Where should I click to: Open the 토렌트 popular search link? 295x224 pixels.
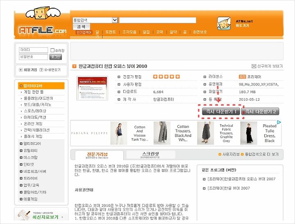tap(111, 32)
